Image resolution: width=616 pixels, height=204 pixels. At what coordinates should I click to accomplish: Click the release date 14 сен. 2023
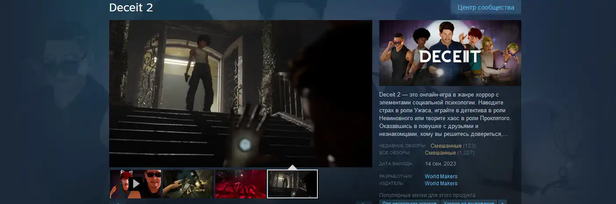(441, 164)
